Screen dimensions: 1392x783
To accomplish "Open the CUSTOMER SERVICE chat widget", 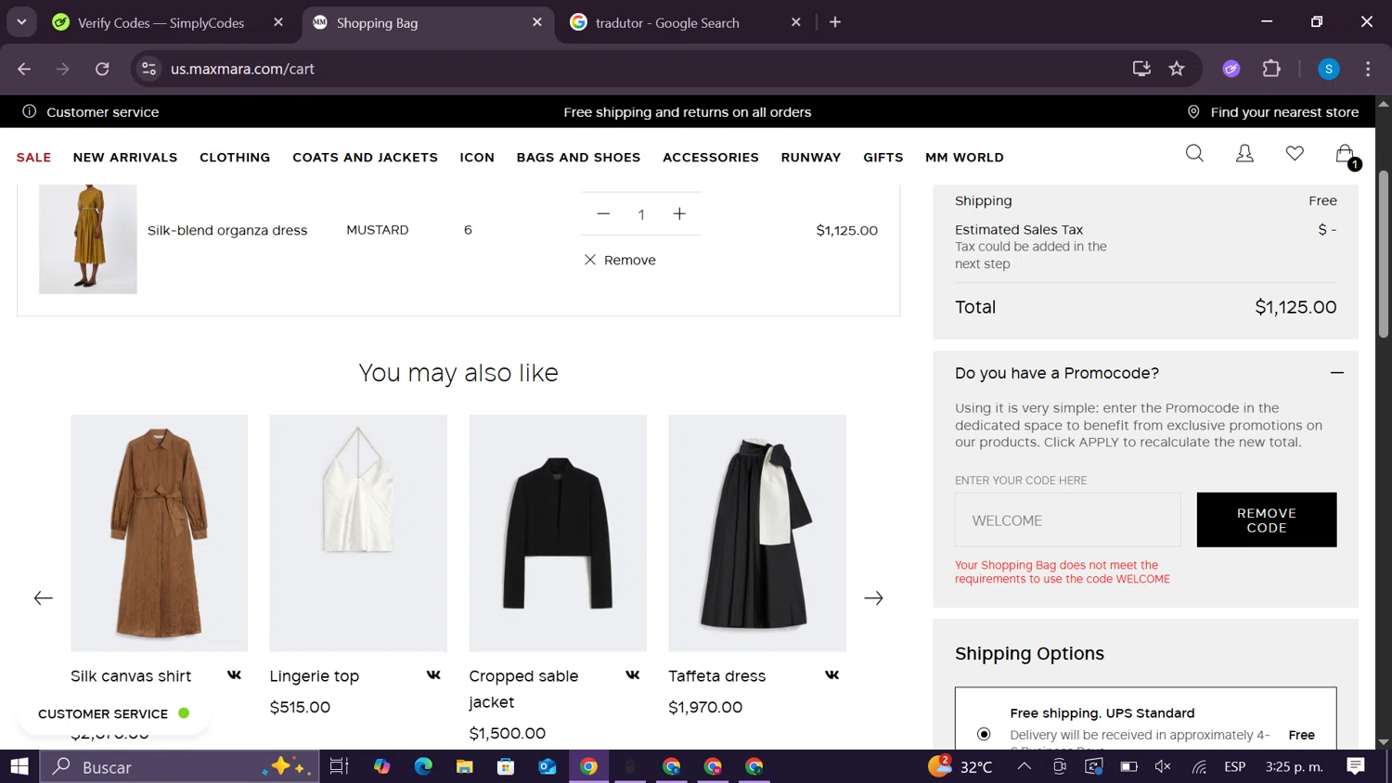I will (x=113, y=713).
